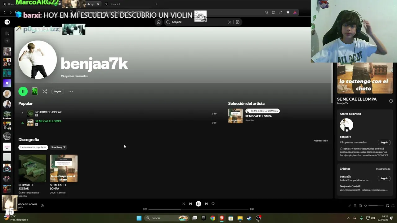Screen dimensions: 397x223
Task: Open the miniplayer icon
Action: click(x=387, y=206)
